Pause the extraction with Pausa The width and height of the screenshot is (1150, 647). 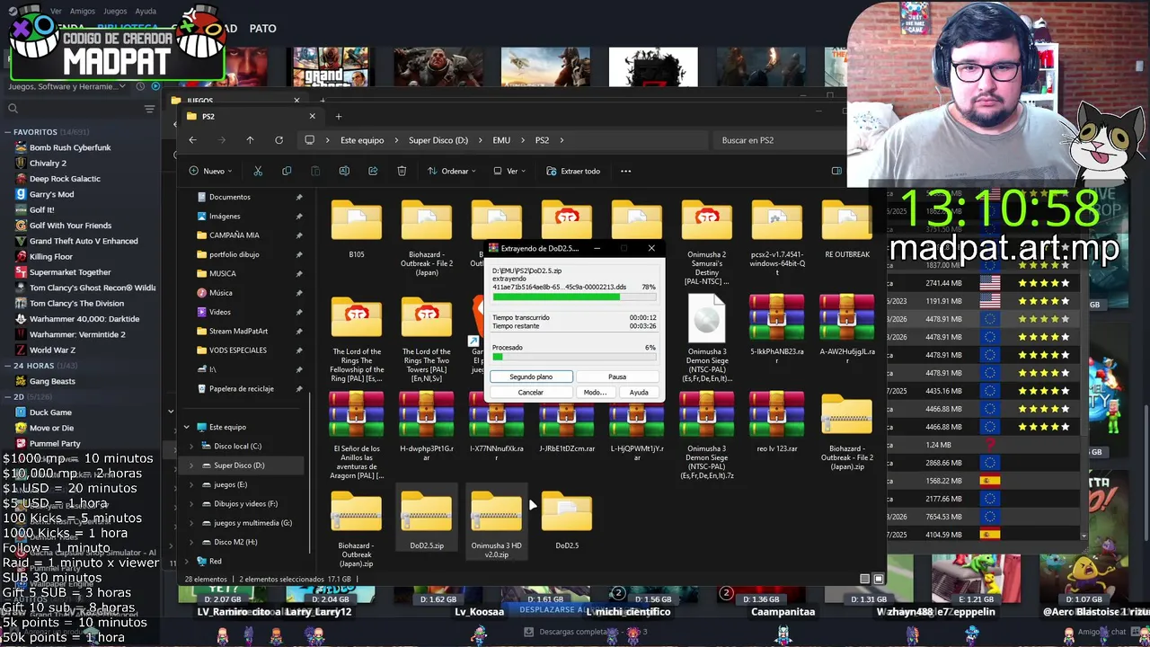(x=617, y=377)
